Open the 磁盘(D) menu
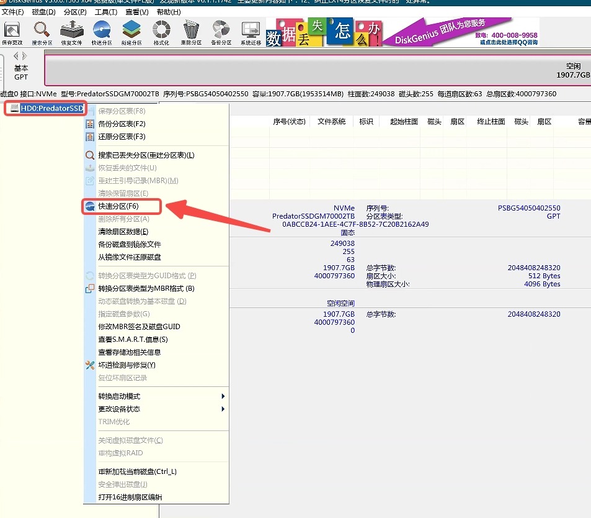The width and height of the screenshot is (591, 518). click(x=43, y=12)
